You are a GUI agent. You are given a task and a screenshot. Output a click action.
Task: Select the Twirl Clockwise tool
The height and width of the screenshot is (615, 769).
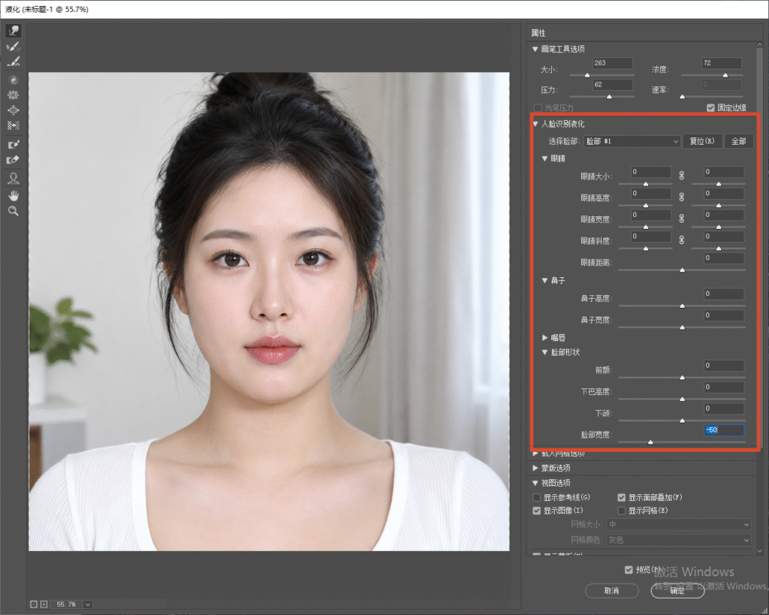point(14,80)
